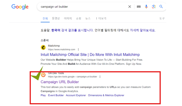
Task: Open the 쇼핑 tab
Action: pos(78,18)
